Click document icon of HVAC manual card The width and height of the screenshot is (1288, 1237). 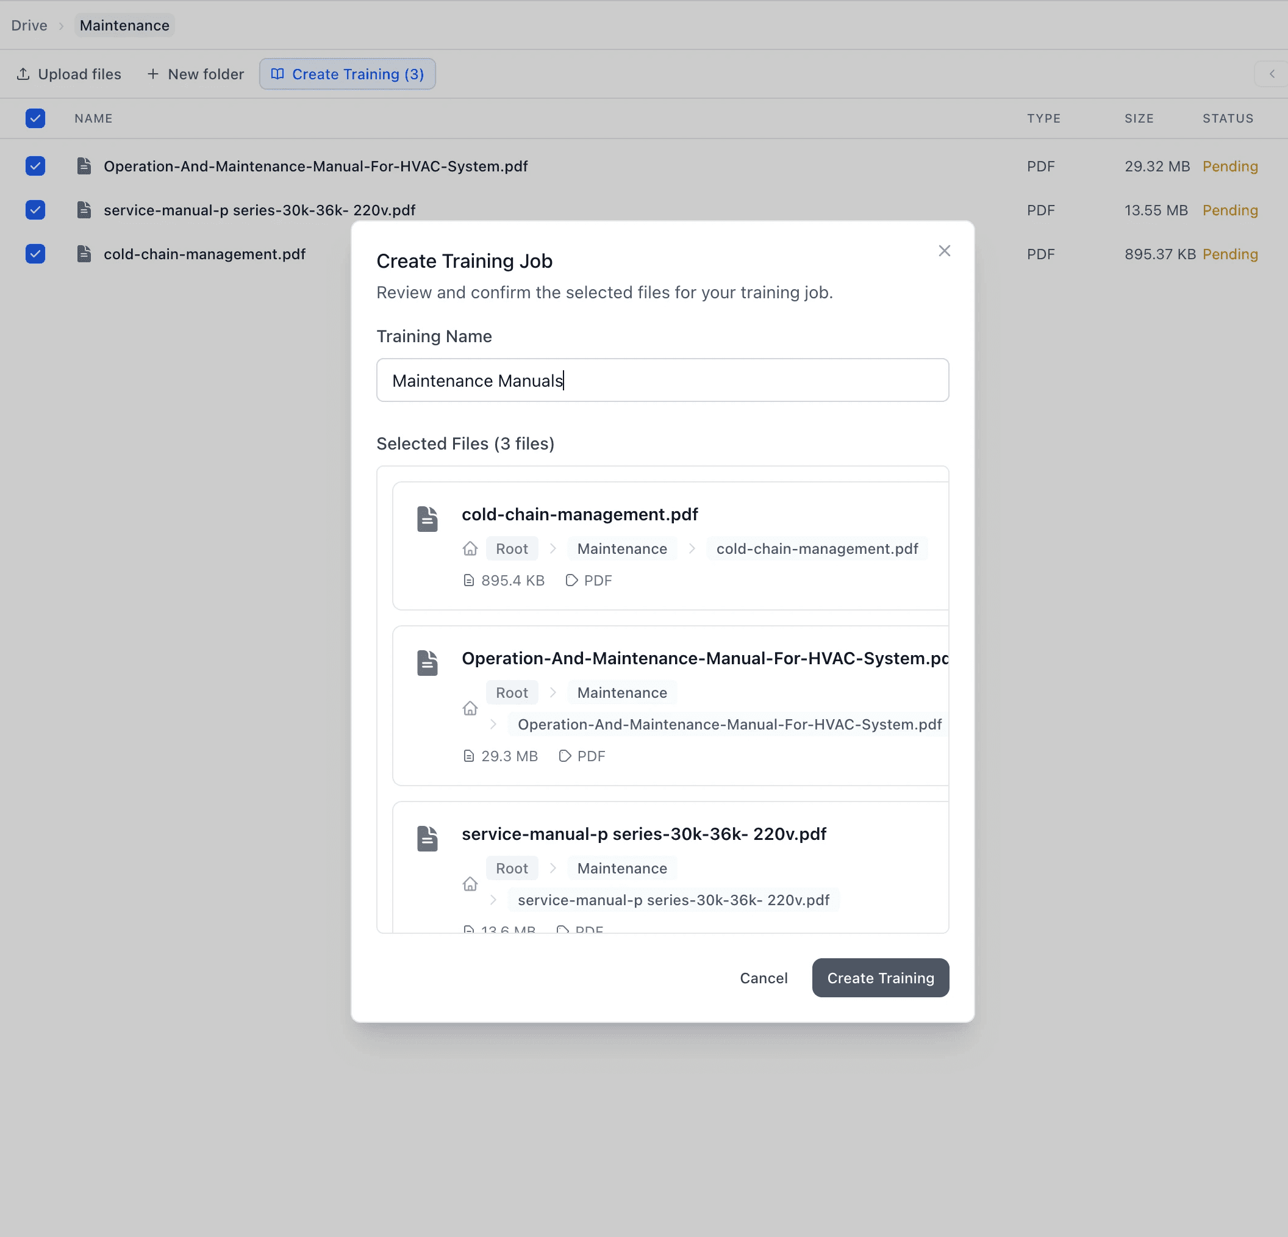(x=427, y=662)
